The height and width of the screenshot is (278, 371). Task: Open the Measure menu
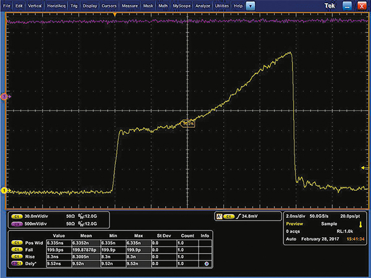[x=130, y=6]
